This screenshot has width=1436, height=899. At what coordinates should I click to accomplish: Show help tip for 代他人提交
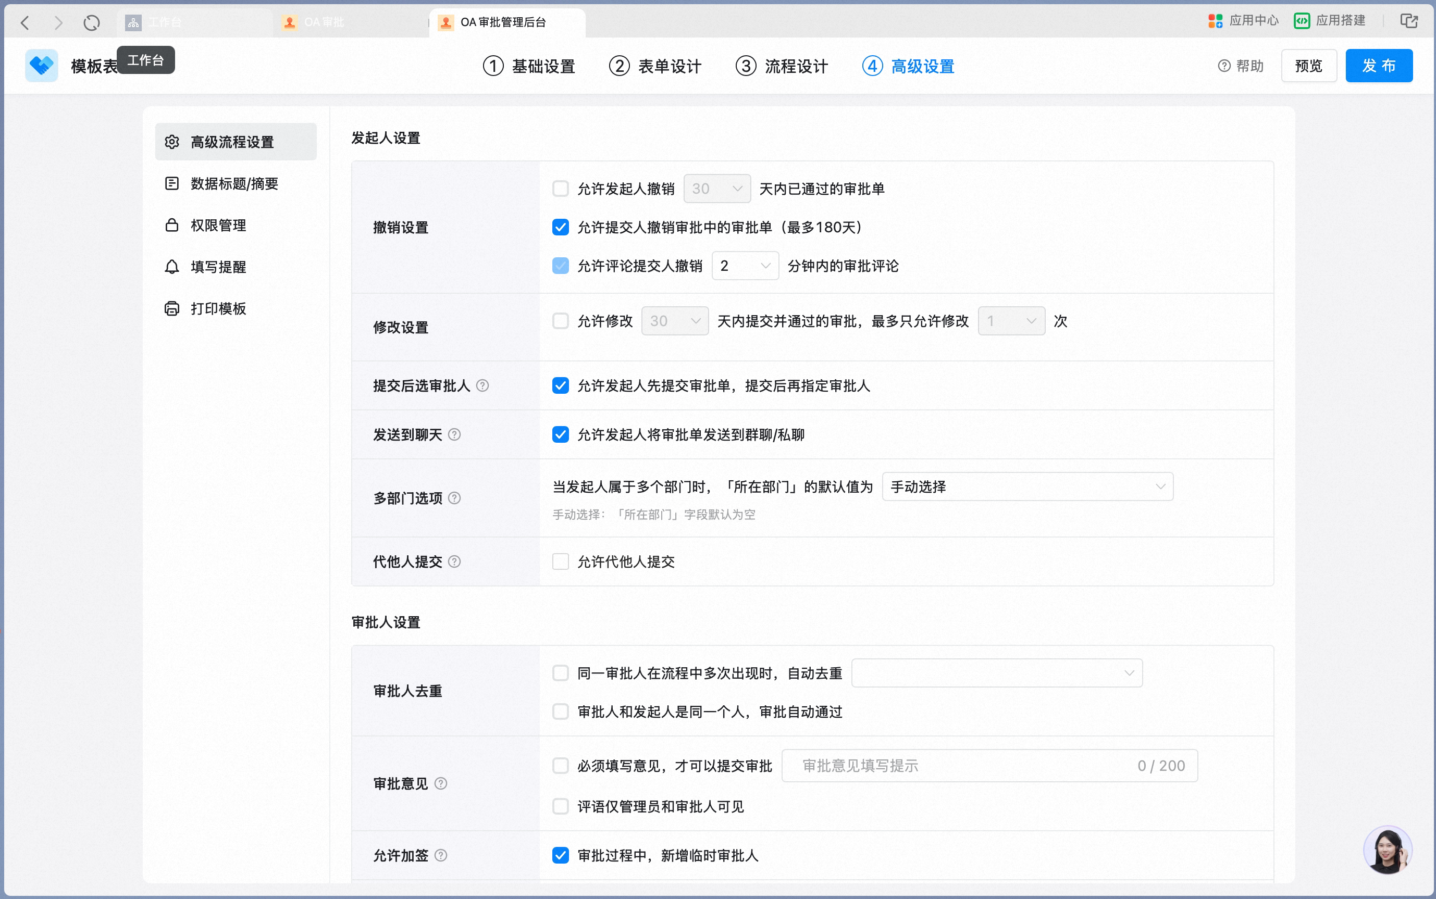click(454, 562)
